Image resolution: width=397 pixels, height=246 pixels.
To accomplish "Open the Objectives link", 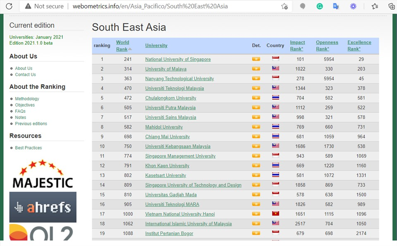I will pos(25,105).
